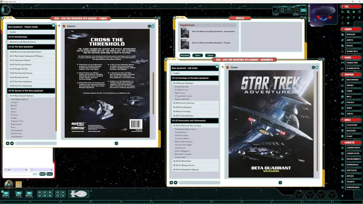The height and width of the screenshot is (204, 363).
Task: Open the Locations pin icon
Action: 343,125
